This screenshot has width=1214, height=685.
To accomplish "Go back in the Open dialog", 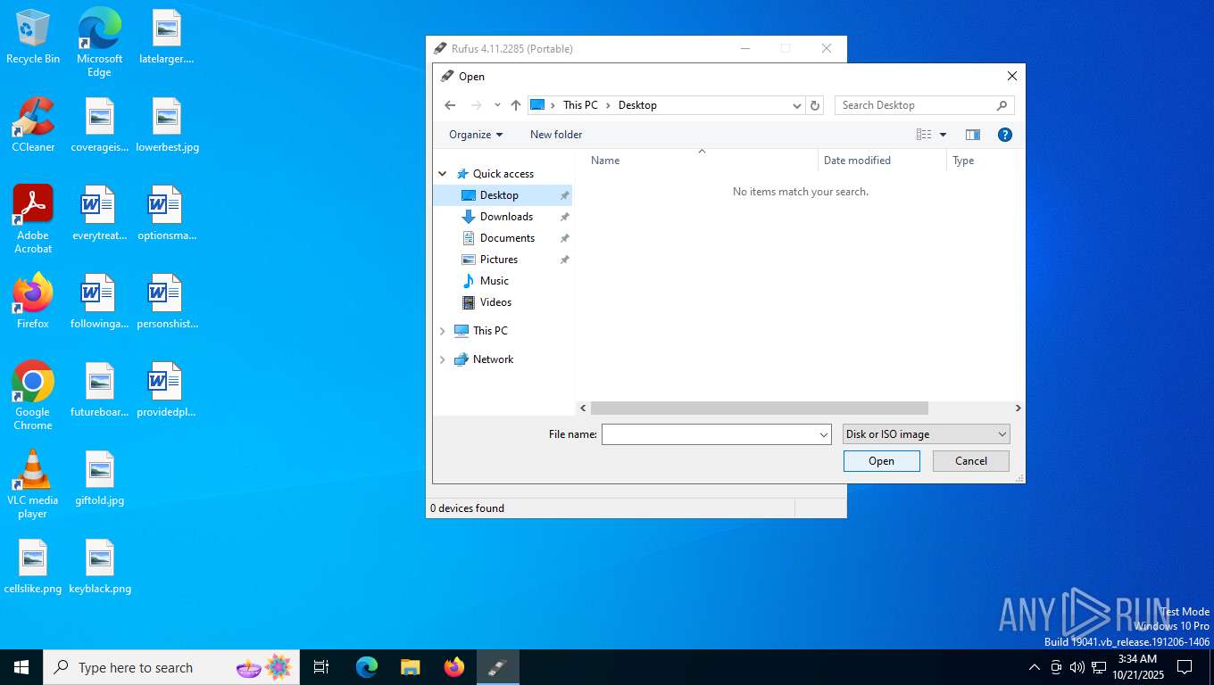I will click(x=450, y=105).
